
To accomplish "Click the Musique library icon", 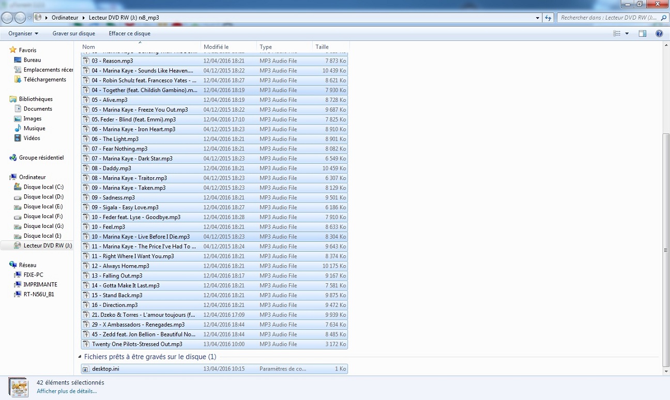I will [x=18, y=128].
